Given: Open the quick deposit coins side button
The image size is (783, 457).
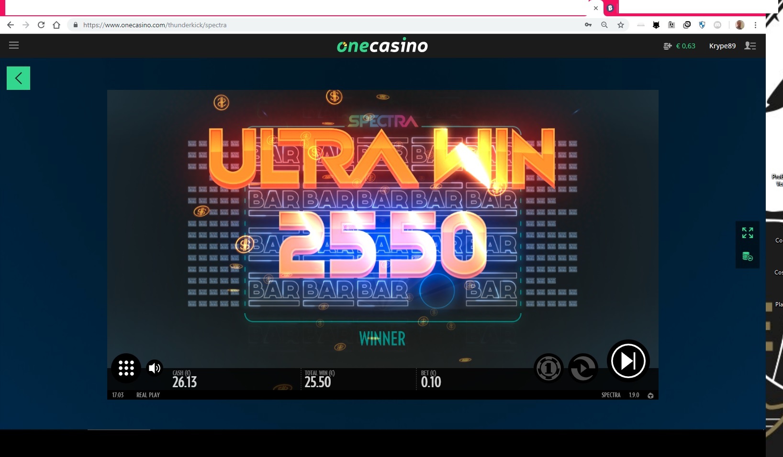Looking at the screenshot, I should (748, 257).
